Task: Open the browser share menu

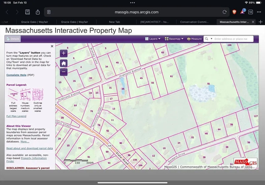Action: [x=38, y=12]
